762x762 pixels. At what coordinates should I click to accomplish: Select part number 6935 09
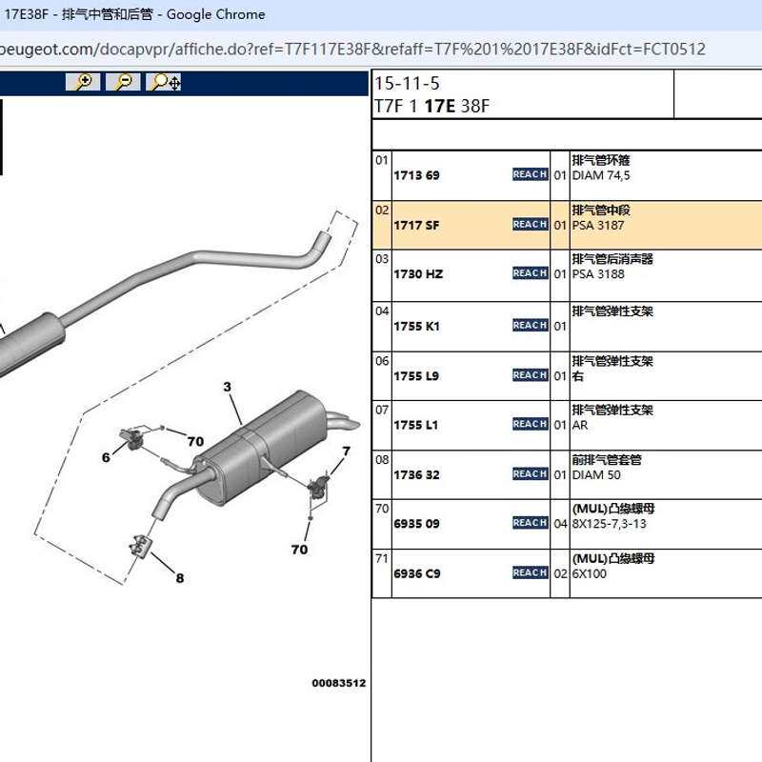pyautogui.click(x=416, y=524)
